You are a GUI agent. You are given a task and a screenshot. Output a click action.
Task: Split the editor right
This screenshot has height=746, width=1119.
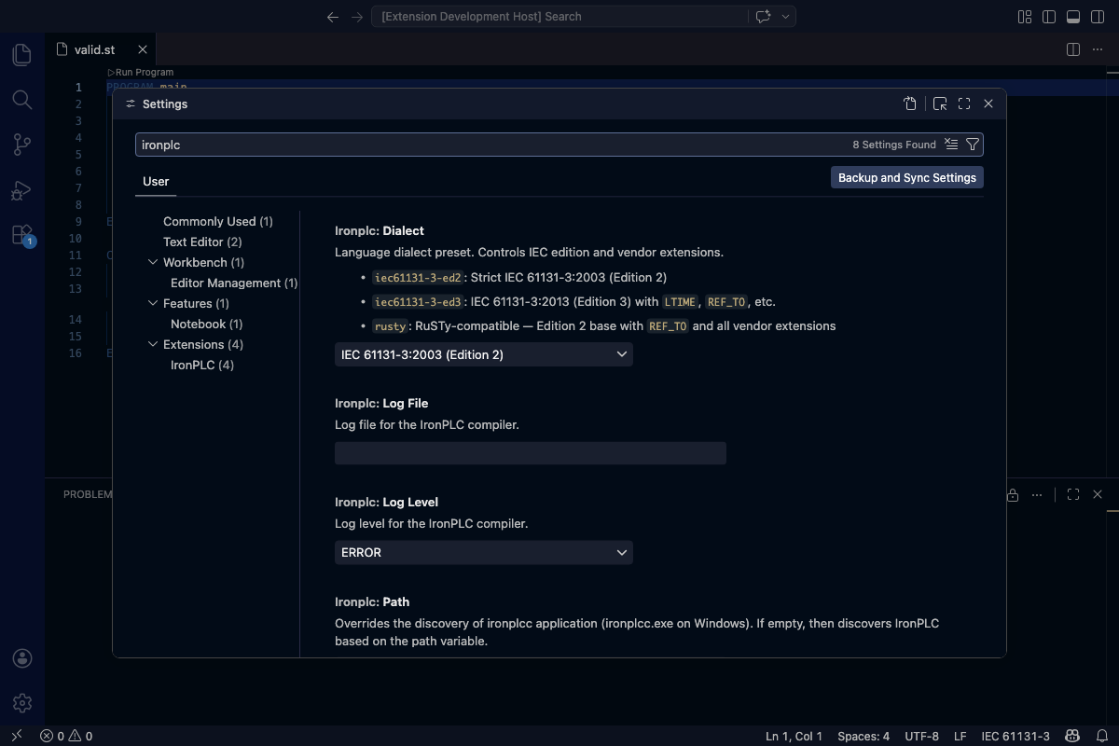[1073, 49]
